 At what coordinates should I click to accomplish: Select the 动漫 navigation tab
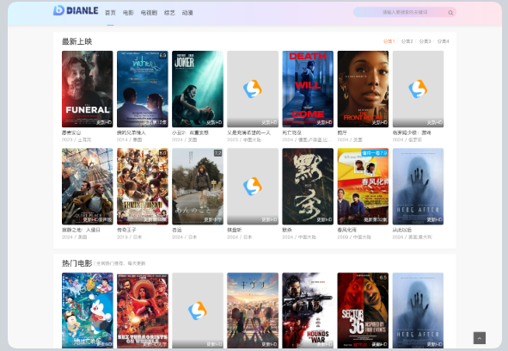[x=187, y=13]
